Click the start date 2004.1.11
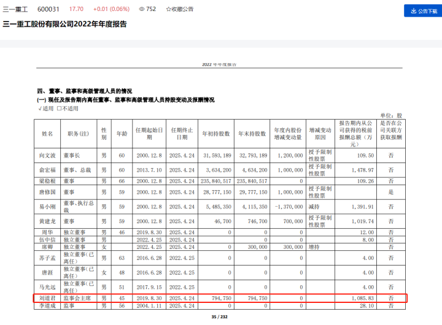Viewport: 442px width, 325px height. pos(149,305)
